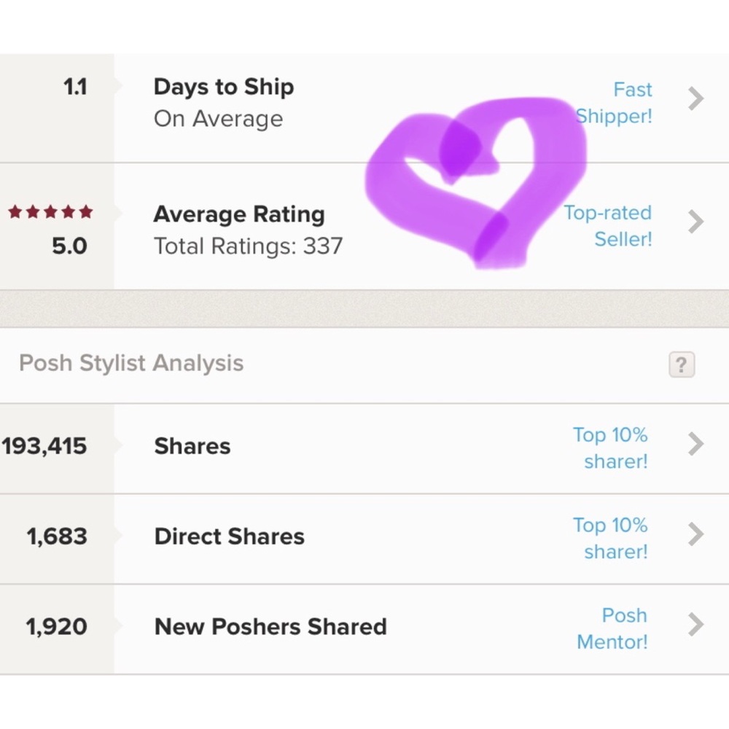
Task: Click the Posh Stylist Analysis heading
Action: (x=131, y=363)
